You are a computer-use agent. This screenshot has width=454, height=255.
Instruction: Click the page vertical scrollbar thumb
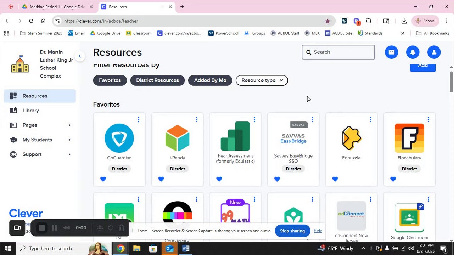pyautogui.click(x=451, y=81)
